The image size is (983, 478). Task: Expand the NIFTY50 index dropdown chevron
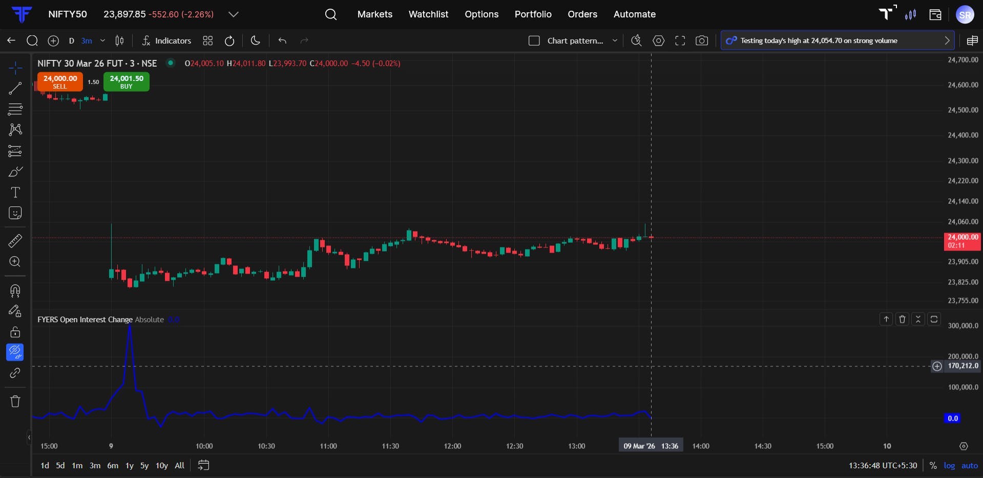coord(234,14)
